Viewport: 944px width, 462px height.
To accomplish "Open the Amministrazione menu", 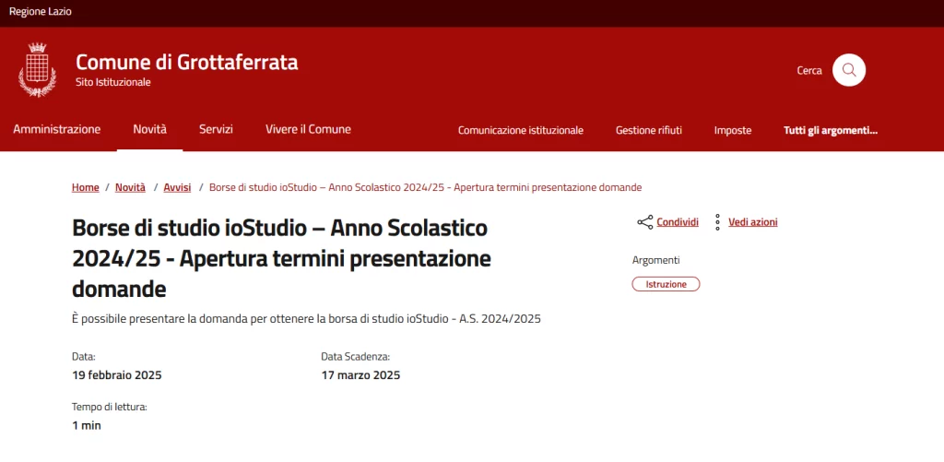I will (56, 129).
